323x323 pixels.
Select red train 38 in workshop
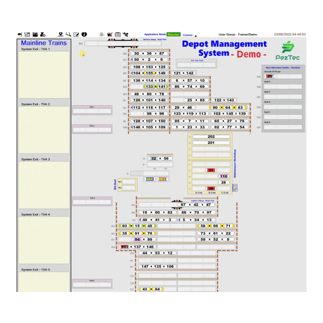click(x=211, y=189)
